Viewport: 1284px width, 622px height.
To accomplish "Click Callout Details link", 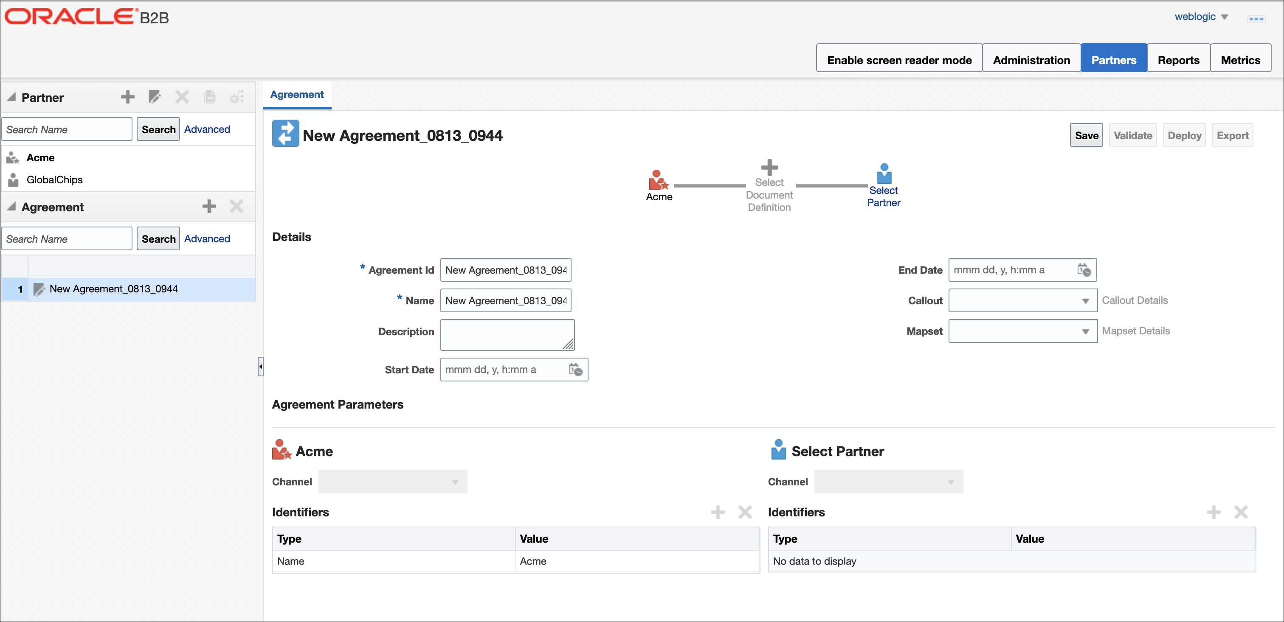I will pos(1135,300).
